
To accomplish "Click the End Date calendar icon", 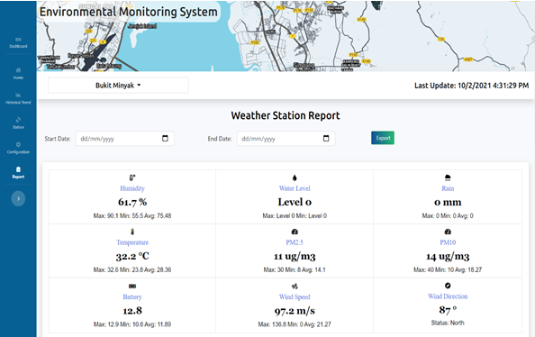I will 326,138.
